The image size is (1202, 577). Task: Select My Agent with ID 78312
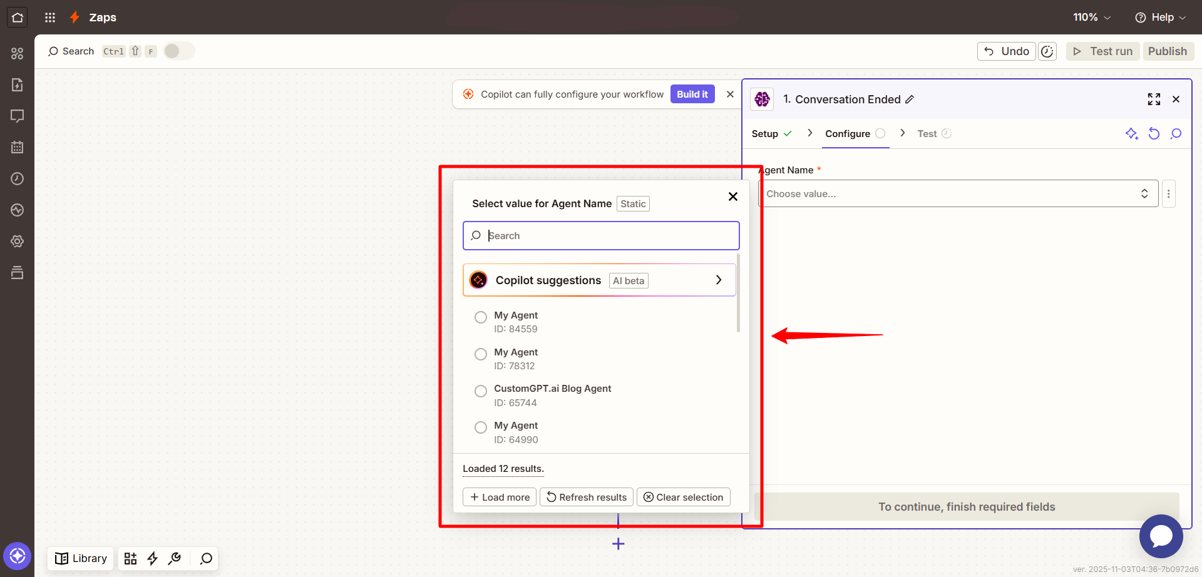pos(481,354)
